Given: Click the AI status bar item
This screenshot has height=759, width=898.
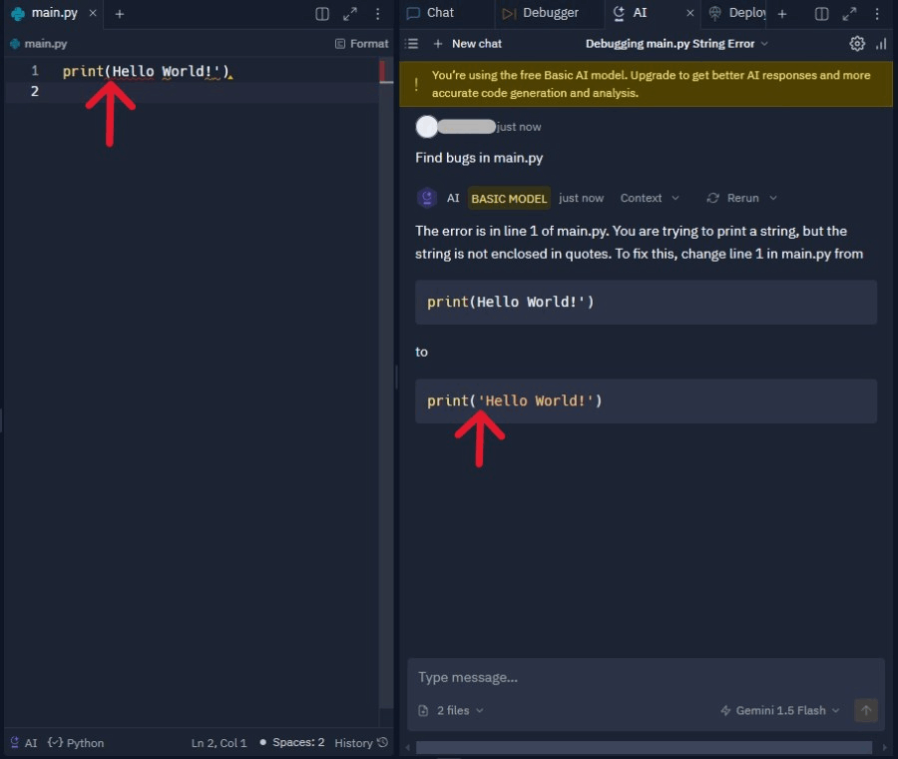Looking at the screenshot, I should (x=24, y=742).
